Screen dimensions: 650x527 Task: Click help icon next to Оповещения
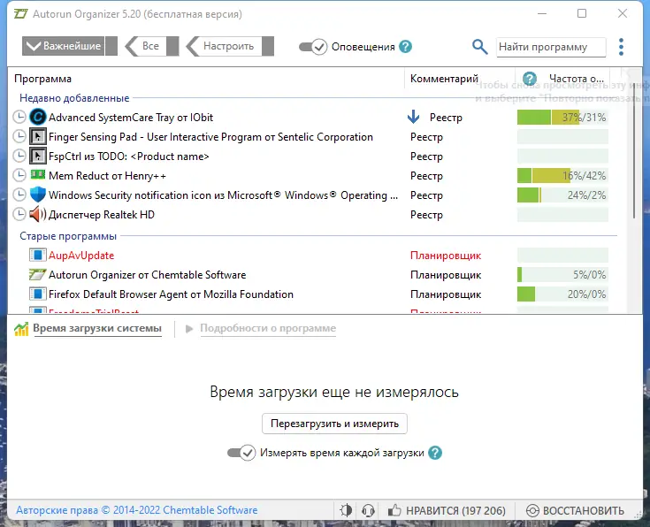405,47
